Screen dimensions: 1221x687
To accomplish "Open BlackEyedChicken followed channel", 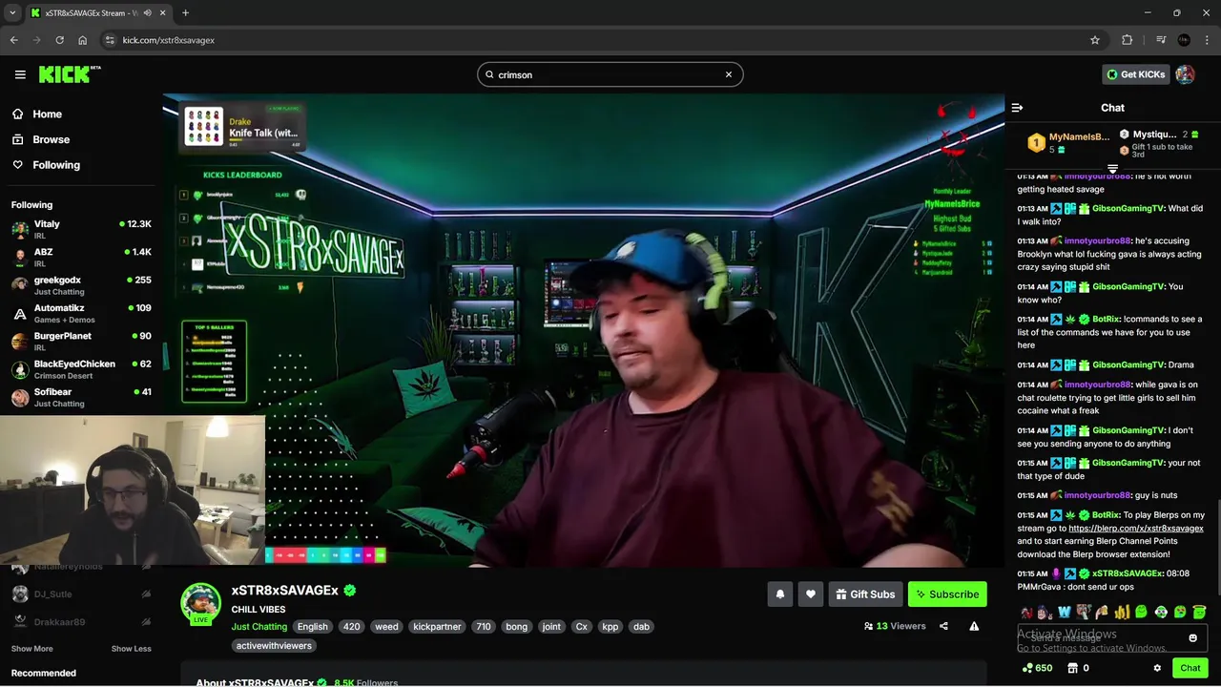I will pyautogui.click(x=81, y=369).
